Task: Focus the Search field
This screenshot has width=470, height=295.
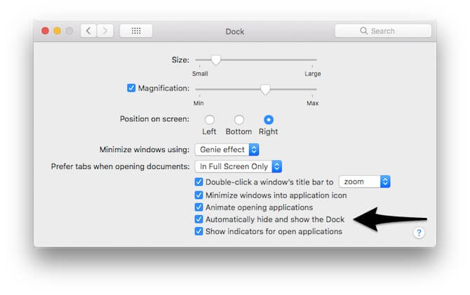Action: click(x=383, y=31)
